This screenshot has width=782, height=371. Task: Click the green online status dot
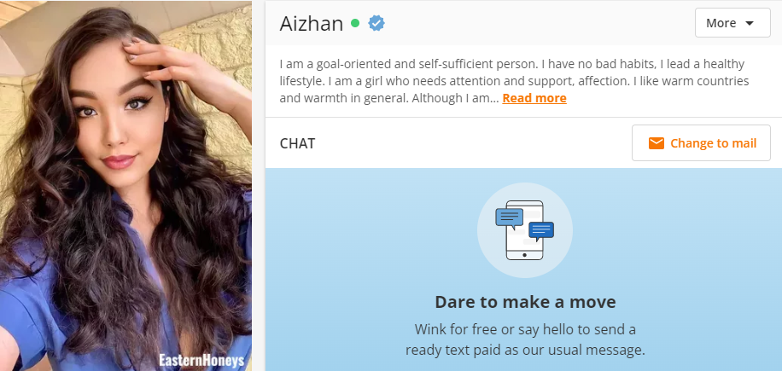(x=355, y=23)
